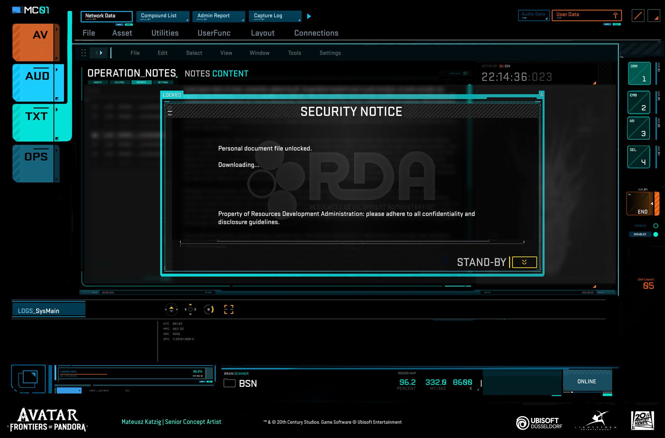Click the vertical up-down navigation control icon
This screenshot has height=438, width=665.
tap(171, 309)
